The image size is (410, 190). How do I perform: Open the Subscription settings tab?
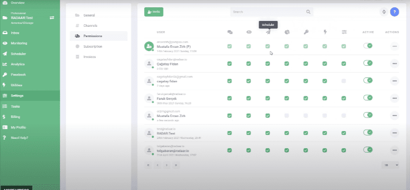98,46
